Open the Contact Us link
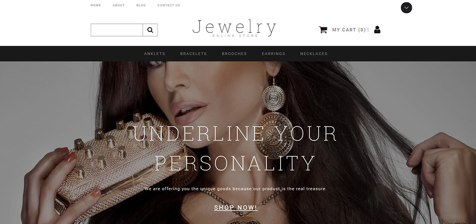 tap(169, 5)
